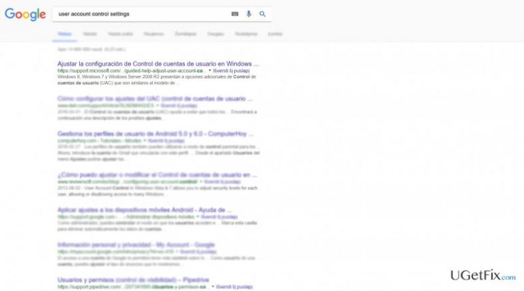Click the support.pipedrive.com result URL

132,287
